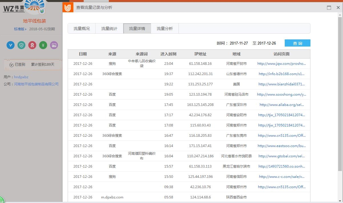Click the orange shield logo in title bar
Screen dimensions: 343x203
coord(68,8)
